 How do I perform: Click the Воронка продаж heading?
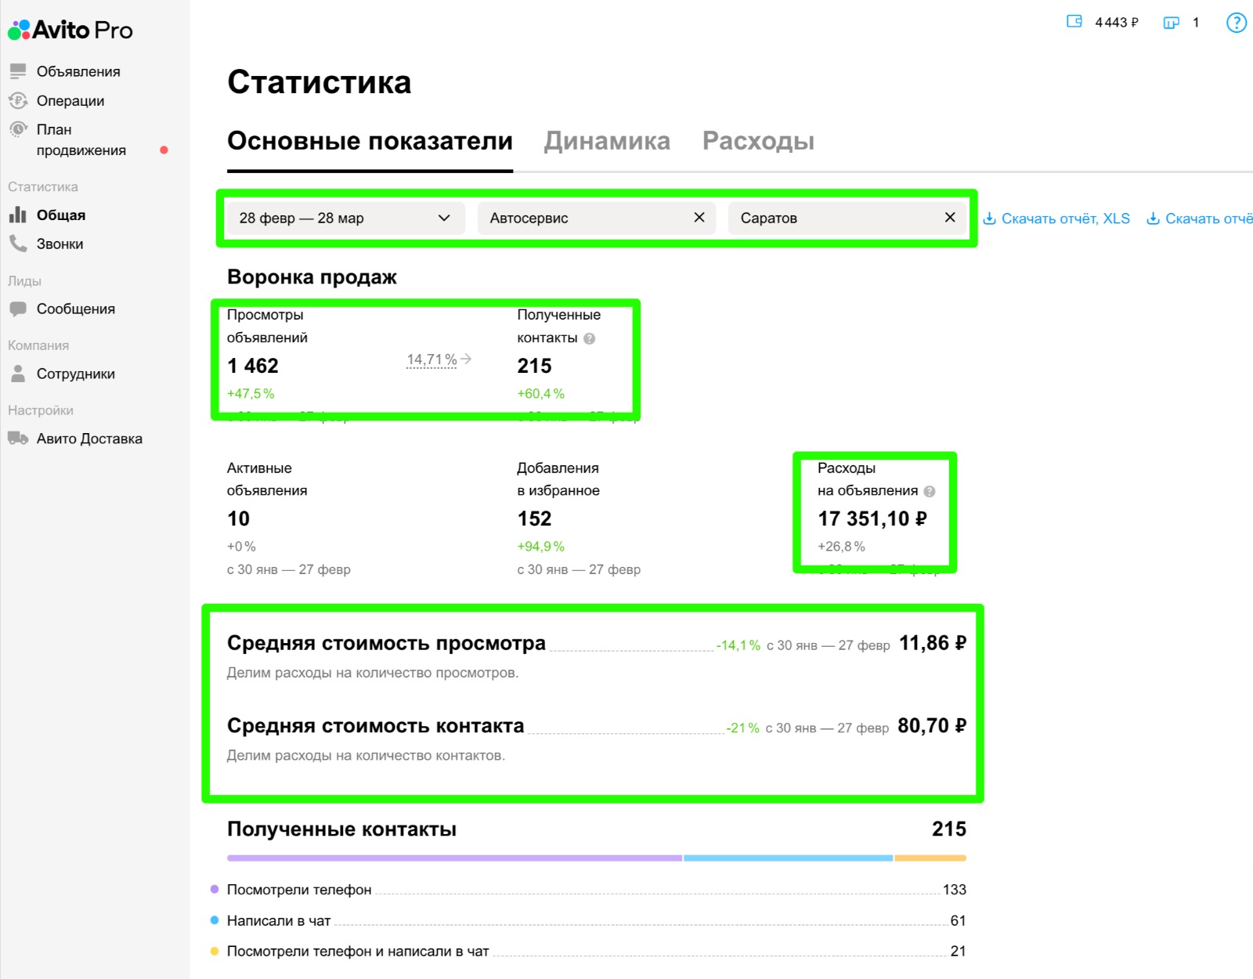pos(312,277)
